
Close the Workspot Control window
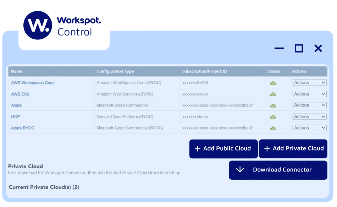[318, 48]
